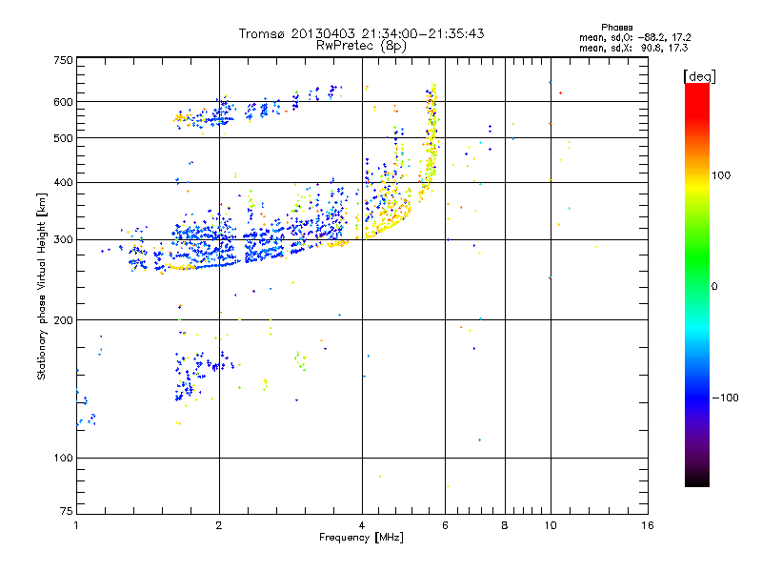Click the x-axis tick label '1'
762x572 pixels.
pyautogui.click(x=76, y=525)
